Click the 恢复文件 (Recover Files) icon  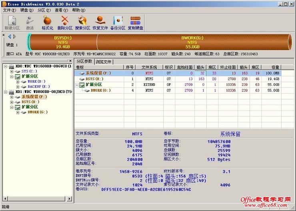coord(100,22)
